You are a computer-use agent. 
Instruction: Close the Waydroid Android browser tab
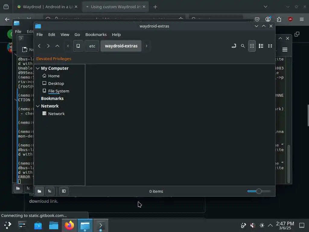pyautogui.click(x=76, y=7)
